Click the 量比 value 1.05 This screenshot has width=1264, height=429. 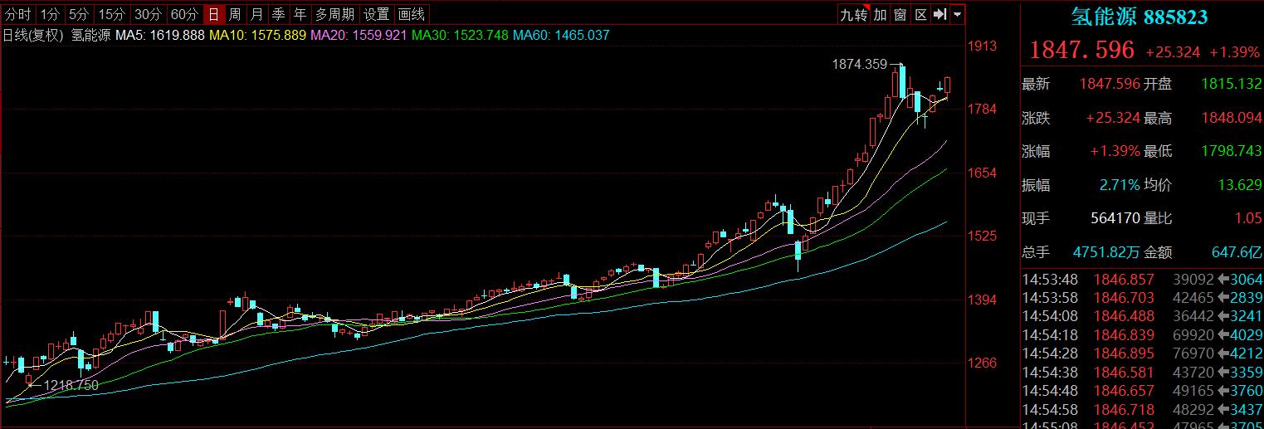[1248, 218]
